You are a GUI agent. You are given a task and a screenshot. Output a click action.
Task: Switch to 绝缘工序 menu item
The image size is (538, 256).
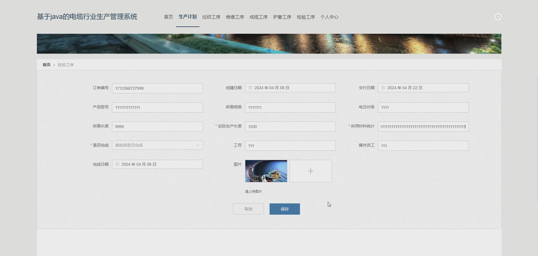tap(235, 17)
